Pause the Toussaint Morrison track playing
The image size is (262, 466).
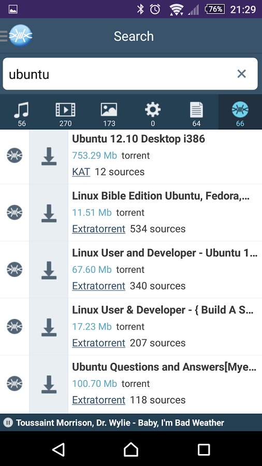[8, 423]
